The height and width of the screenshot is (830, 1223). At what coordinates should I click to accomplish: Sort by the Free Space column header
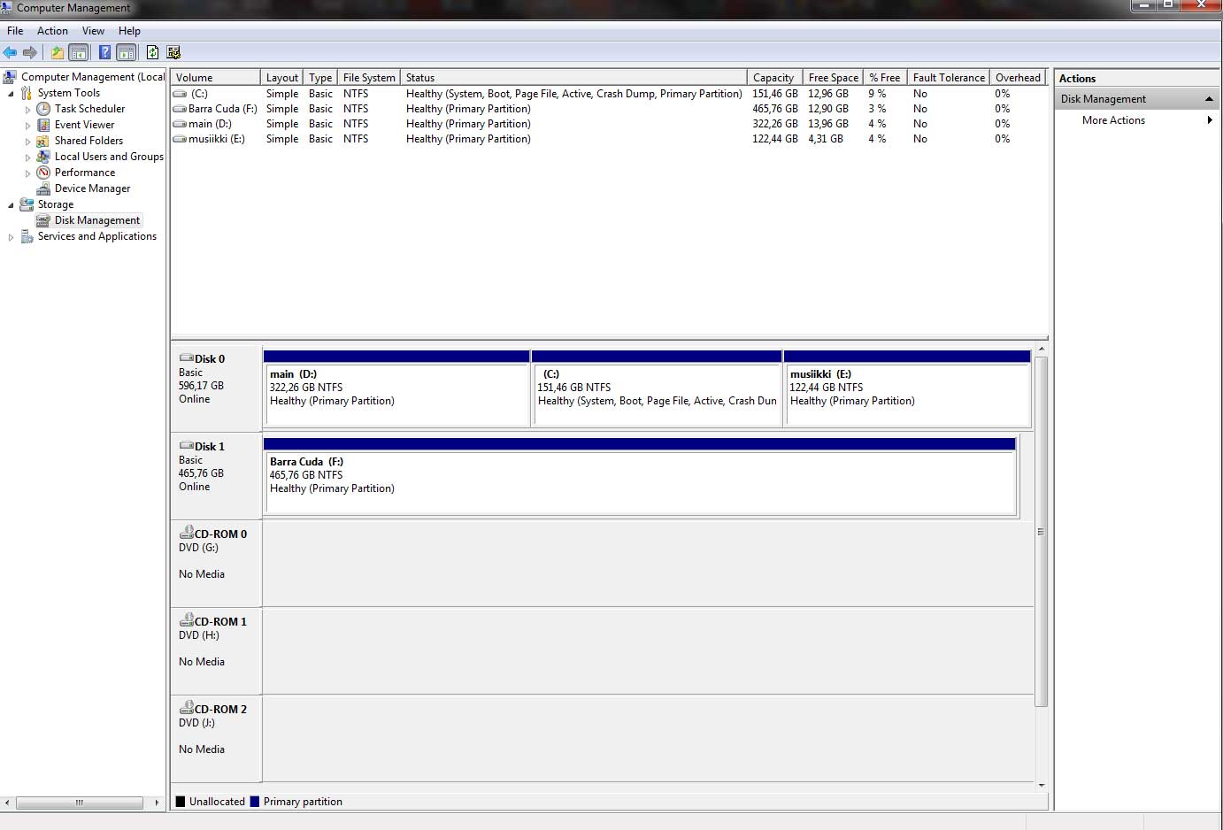point(833,78)
